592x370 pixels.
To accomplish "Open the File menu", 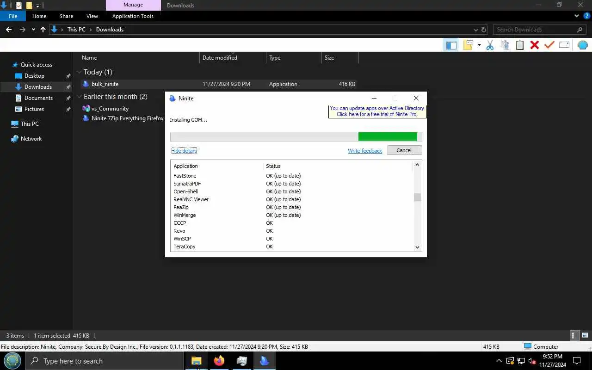I will coord(13,16).
